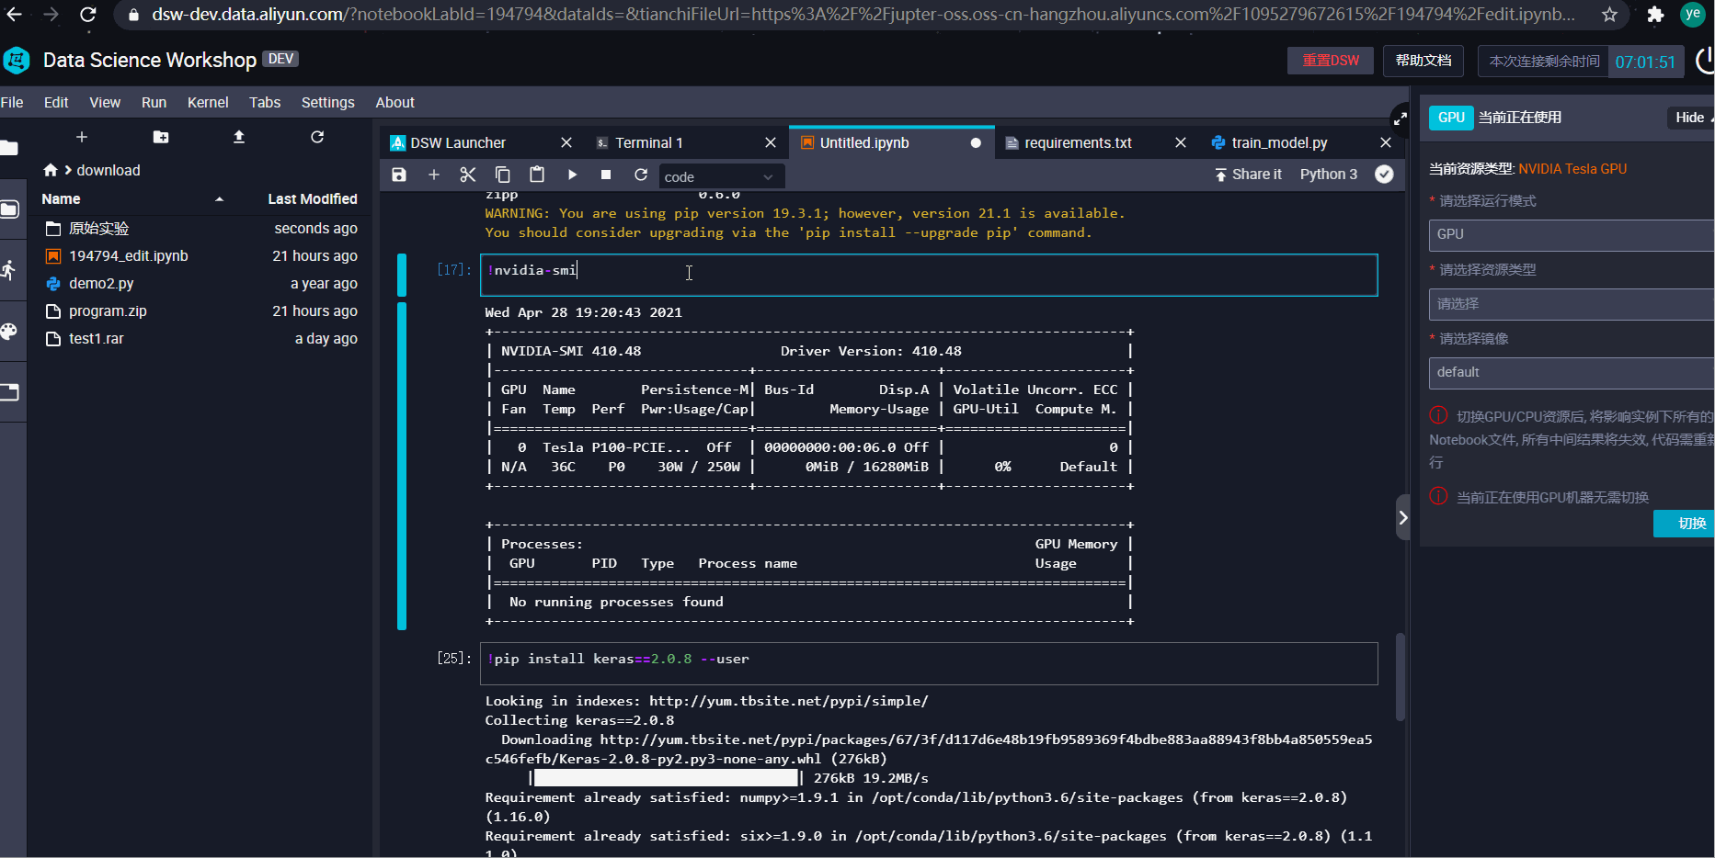
Task: Hide the GPU resource panel
Action: tap(1690, 118)
